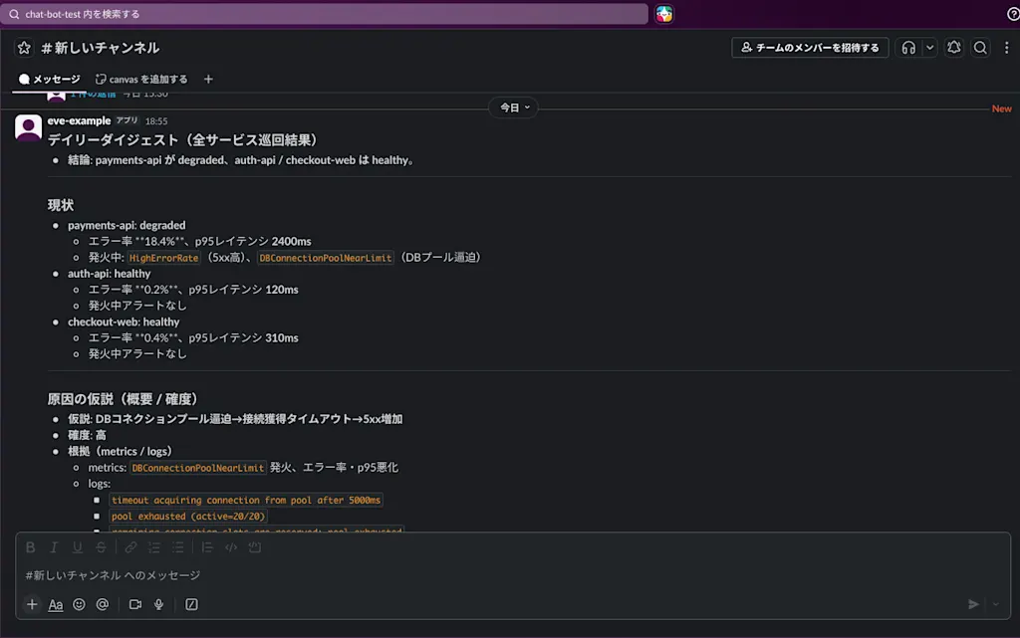Click pool exhausted (active=20/20) log line
This screenshot has width=1020, height=638.
point(188,517)
